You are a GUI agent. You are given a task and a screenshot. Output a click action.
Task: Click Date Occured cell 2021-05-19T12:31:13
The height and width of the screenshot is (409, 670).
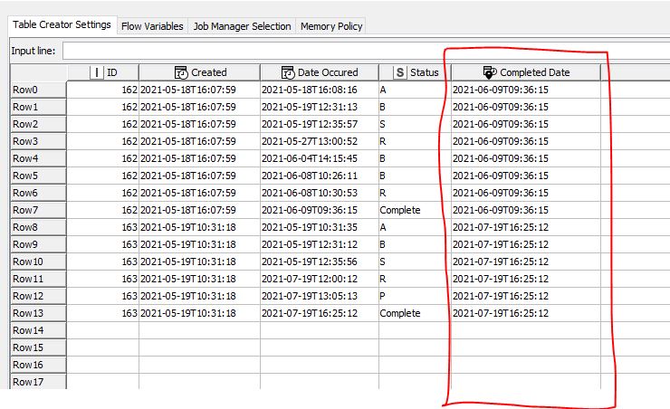(320, 107)
